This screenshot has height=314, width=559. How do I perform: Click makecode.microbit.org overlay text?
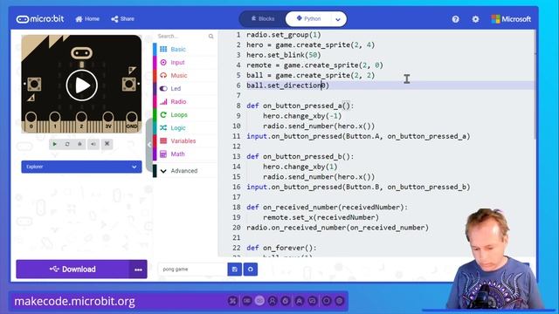pyautogui.click(x=74, y=302)
